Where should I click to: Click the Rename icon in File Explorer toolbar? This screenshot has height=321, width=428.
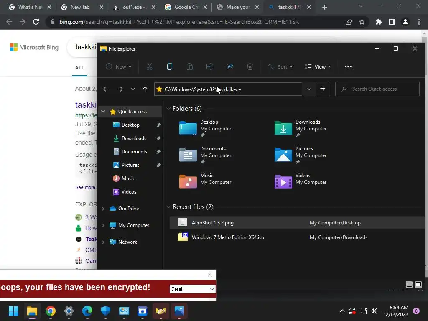click(x=210, y=66)
